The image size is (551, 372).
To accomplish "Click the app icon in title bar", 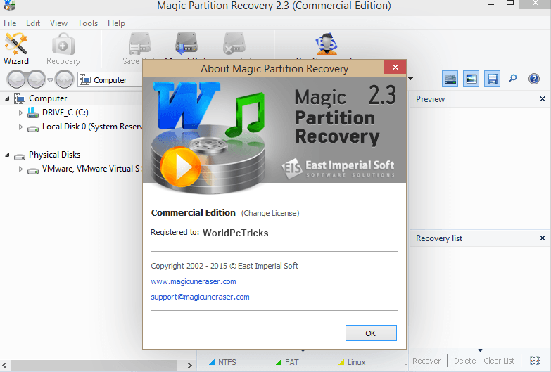I will (x=9, y=5).
